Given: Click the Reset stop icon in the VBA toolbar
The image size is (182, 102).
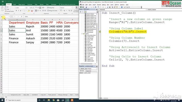Looking at the screenshot, I should click(107, 7).
